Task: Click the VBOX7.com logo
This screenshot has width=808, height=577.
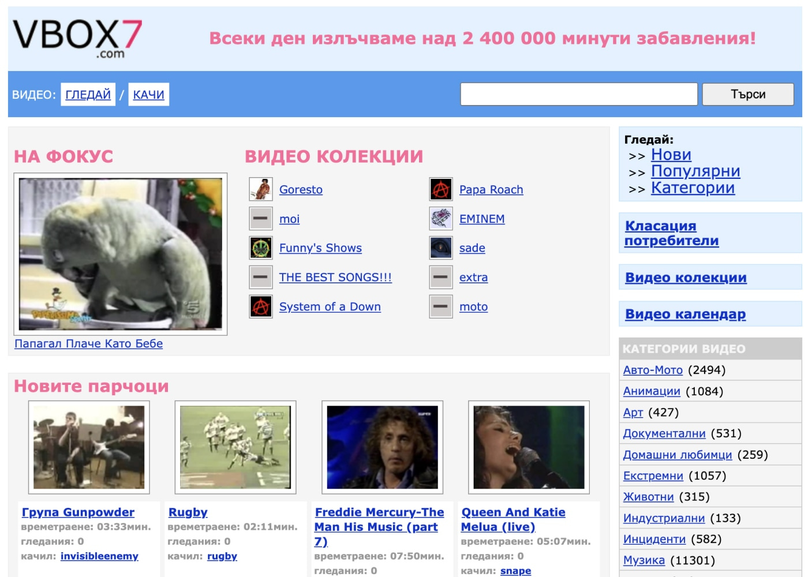Action: pos(77,38)
